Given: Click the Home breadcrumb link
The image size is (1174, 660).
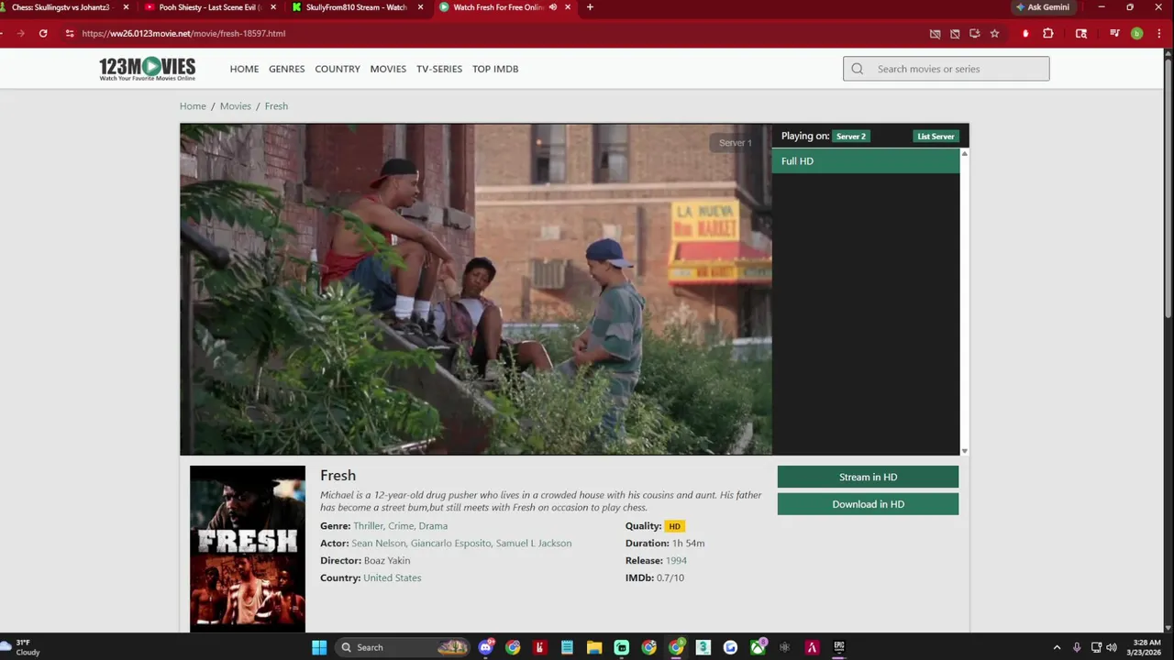Looking at the screenshot, I should (x=193, y=106).
